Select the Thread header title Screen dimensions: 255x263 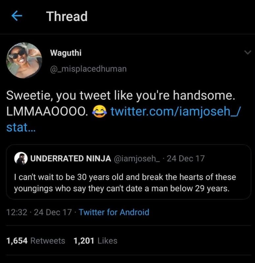pos(67,16)
